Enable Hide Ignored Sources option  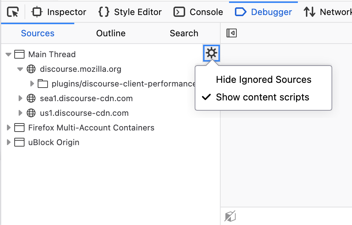[263, 80]
